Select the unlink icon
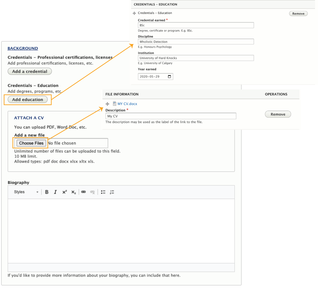318x288 pixels. [x=92, y=192]
